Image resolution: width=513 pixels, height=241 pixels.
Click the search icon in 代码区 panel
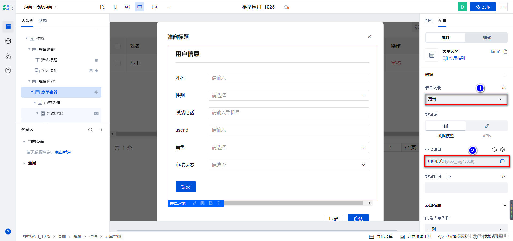[91, 130]
